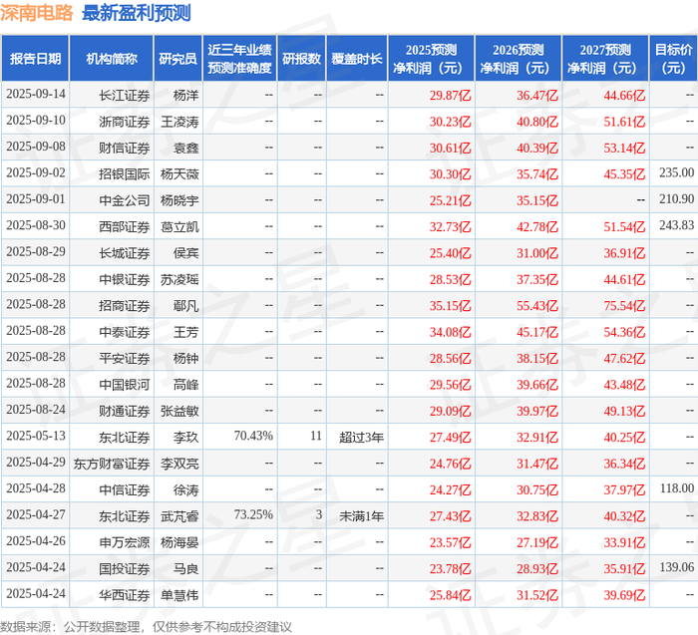Click the 近三年业绩预测准确度 column header
The image size is (698, 635).
pos(239,58)
